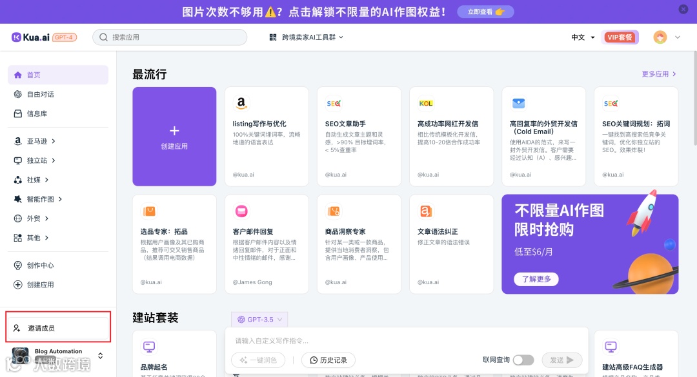Open the GPT-3.5 model dropdown

point(259,320)
